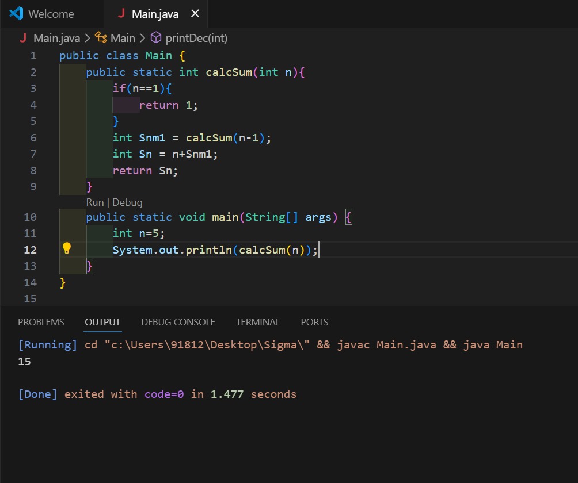
Task: Click line number 10 in the gutter
Action: [x=31, y=217]
